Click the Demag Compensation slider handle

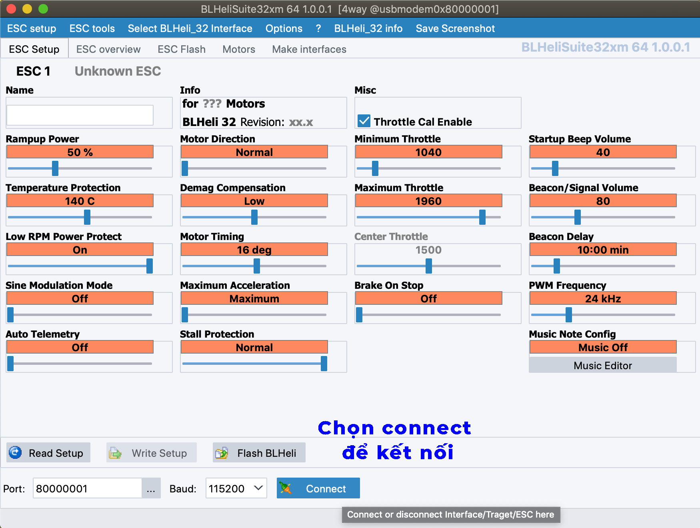(254, 217)
